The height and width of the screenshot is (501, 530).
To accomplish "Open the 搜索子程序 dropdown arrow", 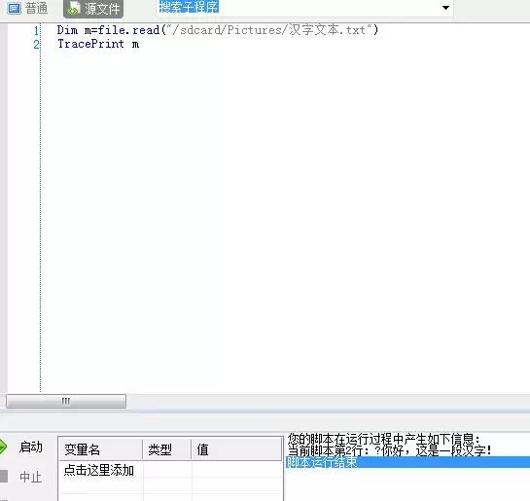I will click(x=445, y=8).
